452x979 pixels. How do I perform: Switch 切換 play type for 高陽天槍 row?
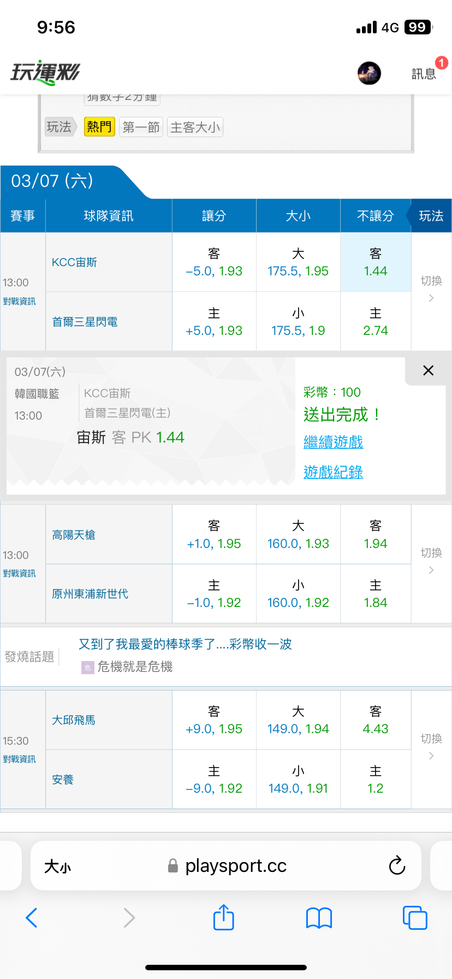pyautogui.click(x=431, y=561)
